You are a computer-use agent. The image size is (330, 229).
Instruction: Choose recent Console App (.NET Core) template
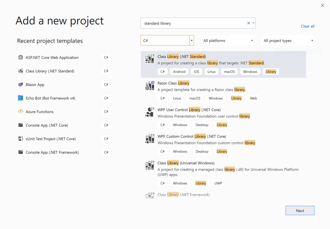pyautogui.click(x=64, y=125)
